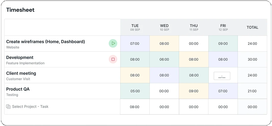Viewport: 272px width, 126px height.
Task: Edit Wednesday 00:00 for Product QA
Action: click(x=164, y=91)
